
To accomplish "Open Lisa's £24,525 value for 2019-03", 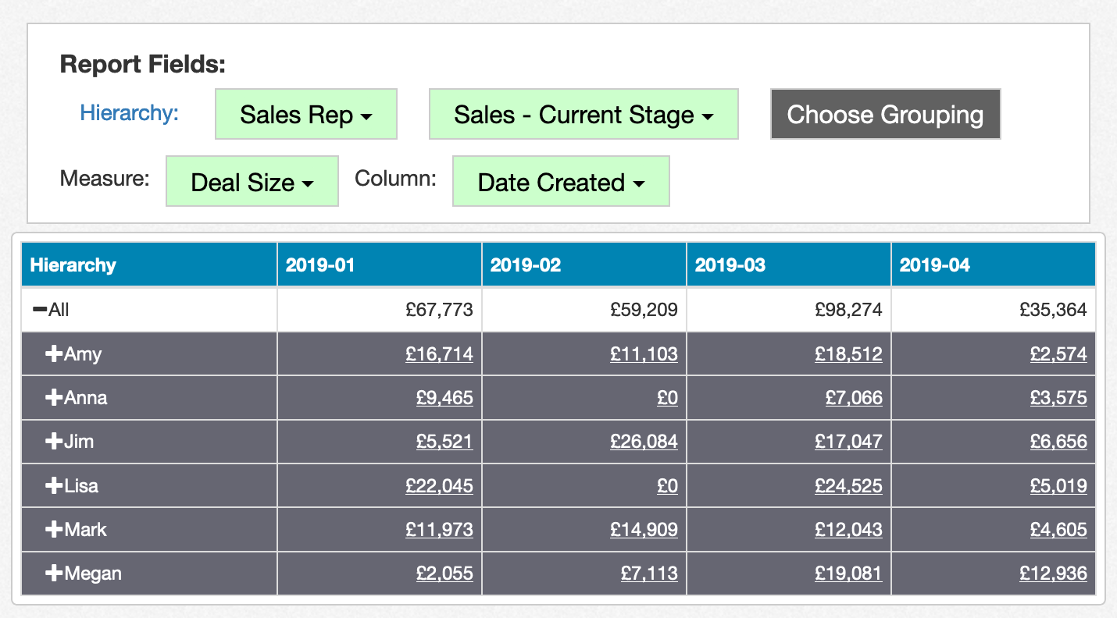I will tap(848, 486).
